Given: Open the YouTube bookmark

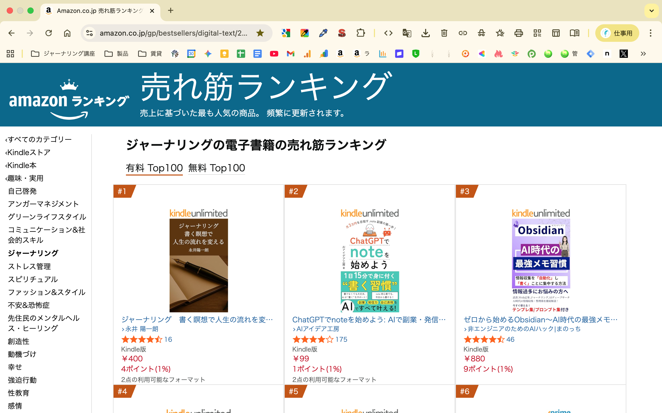Looking at the screenshot, I should coord(274,53).
